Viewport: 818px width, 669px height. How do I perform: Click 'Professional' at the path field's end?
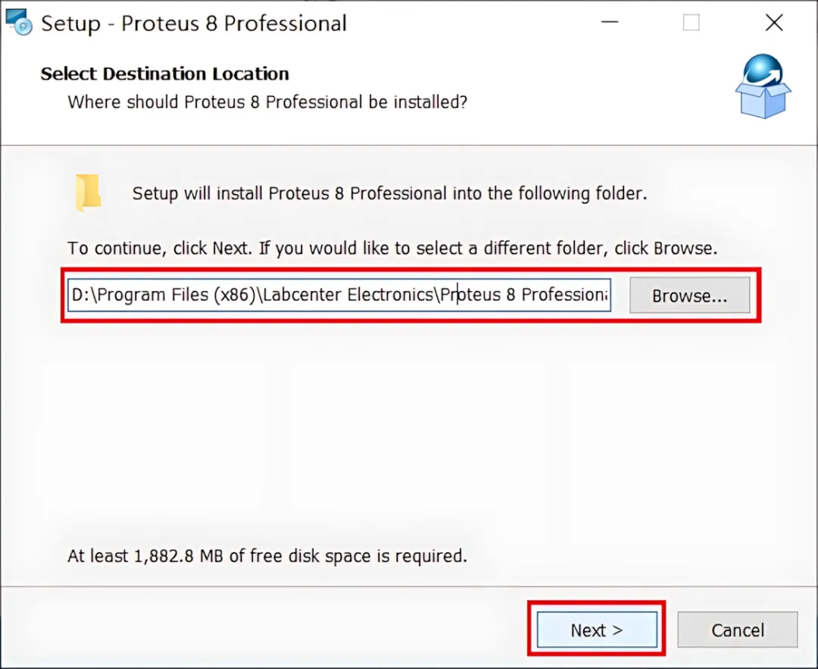(x=564, y=295)
